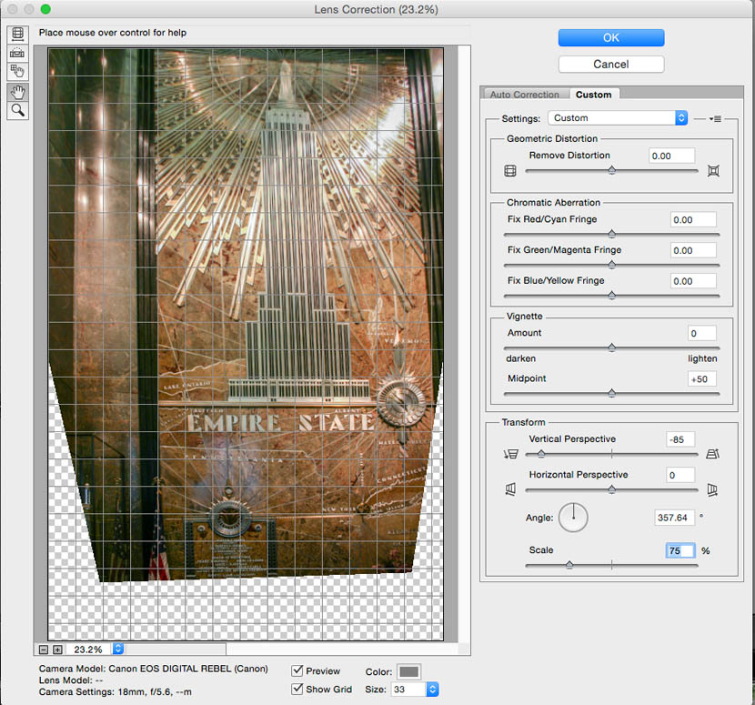Click the 23.2% zoom percentage field
This screenshot has width=755, height=705.
click(88, 650)
